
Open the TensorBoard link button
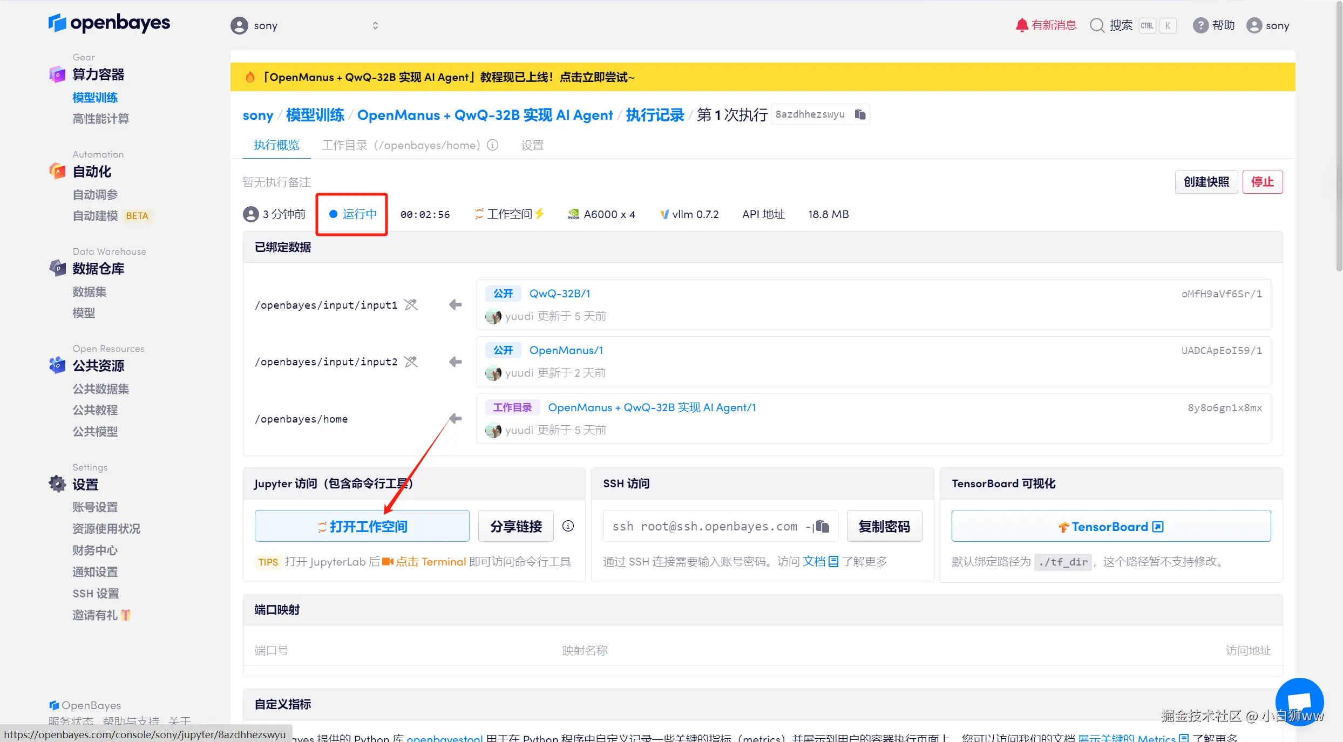(1110, 526)
